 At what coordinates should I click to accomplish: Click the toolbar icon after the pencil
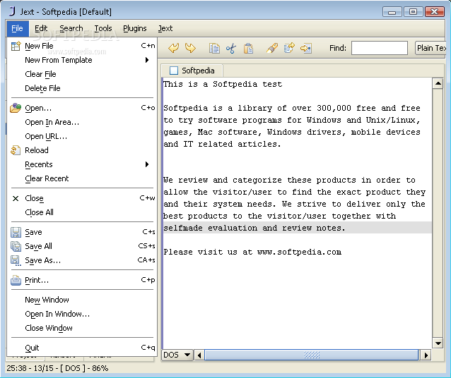coord(289,48)
